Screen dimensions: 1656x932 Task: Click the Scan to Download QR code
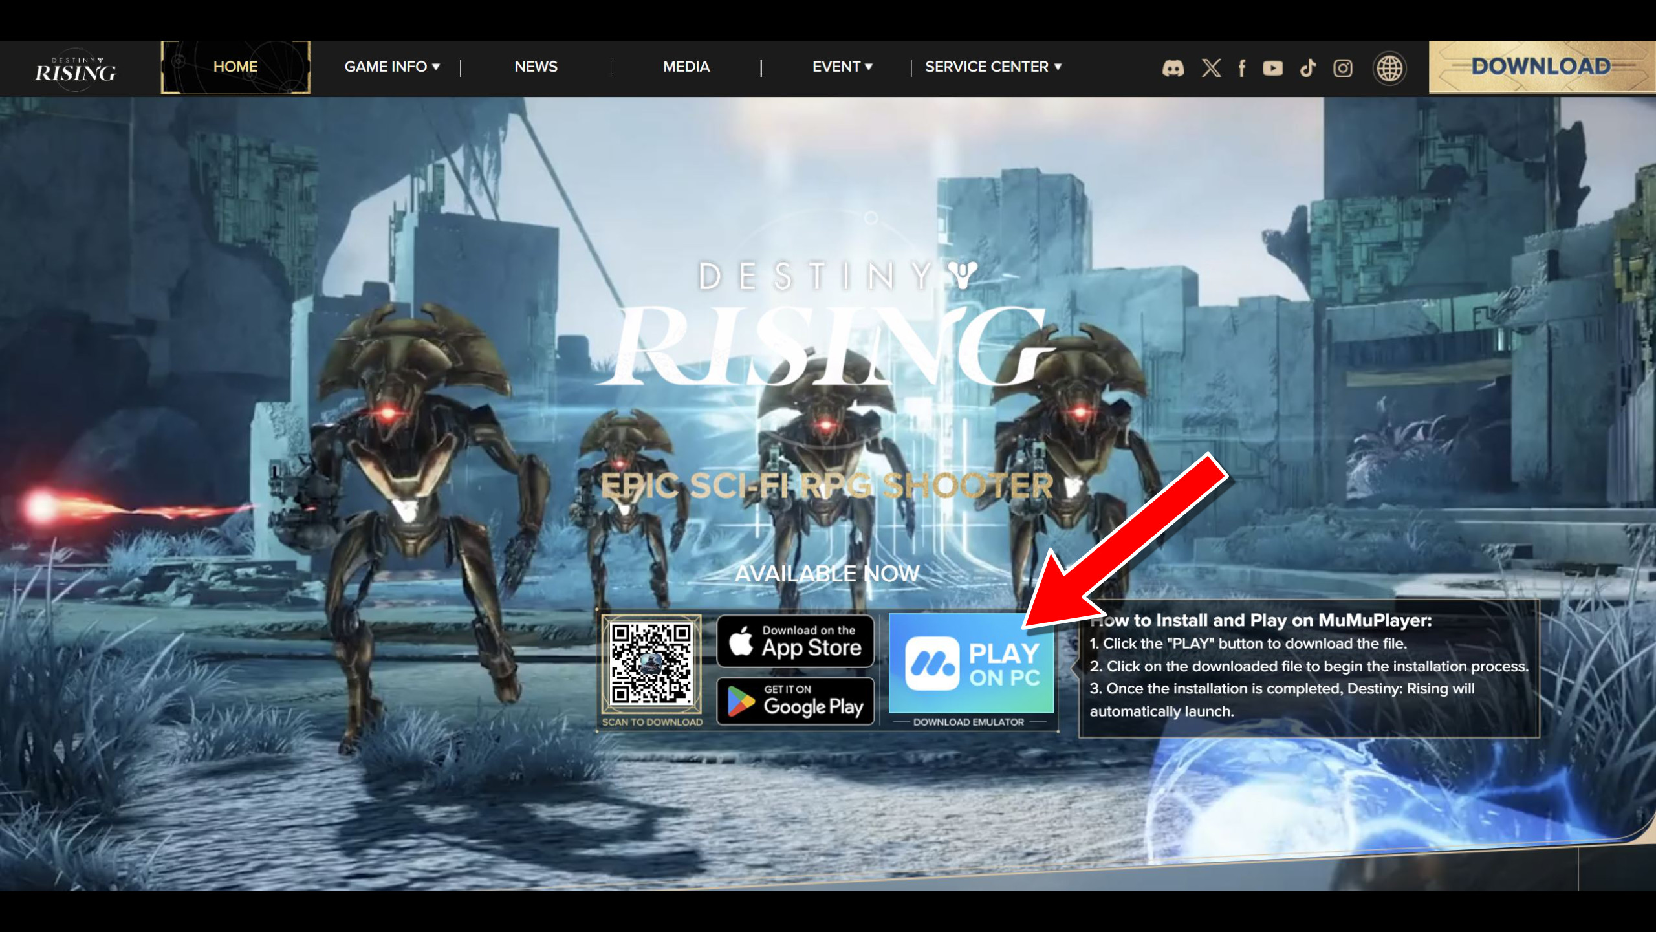click(x=651, y=663)
